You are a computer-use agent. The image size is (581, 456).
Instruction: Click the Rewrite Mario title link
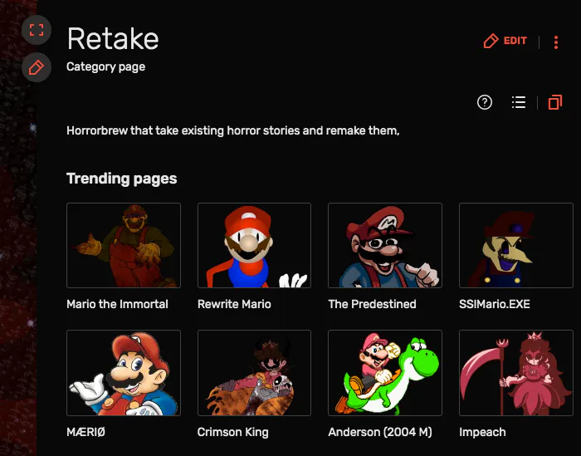(x=234, y=304)
